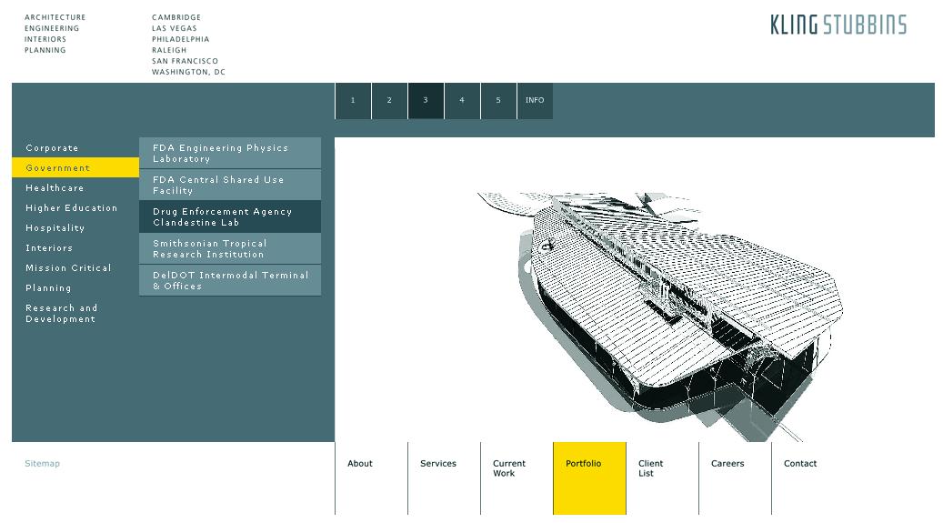The height and width of the screenshot is (523, 943).
Task: Open image slide 1
Action: point(353,101)
